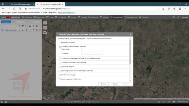Click the Водители steering wheel icon
Image resolution: width=189 pixels, height=106 pixels.
(x=89, y=17)
